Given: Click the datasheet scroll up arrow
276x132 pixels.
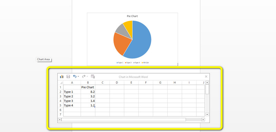Looking at the screenshot, I should [x=207, y=83].
